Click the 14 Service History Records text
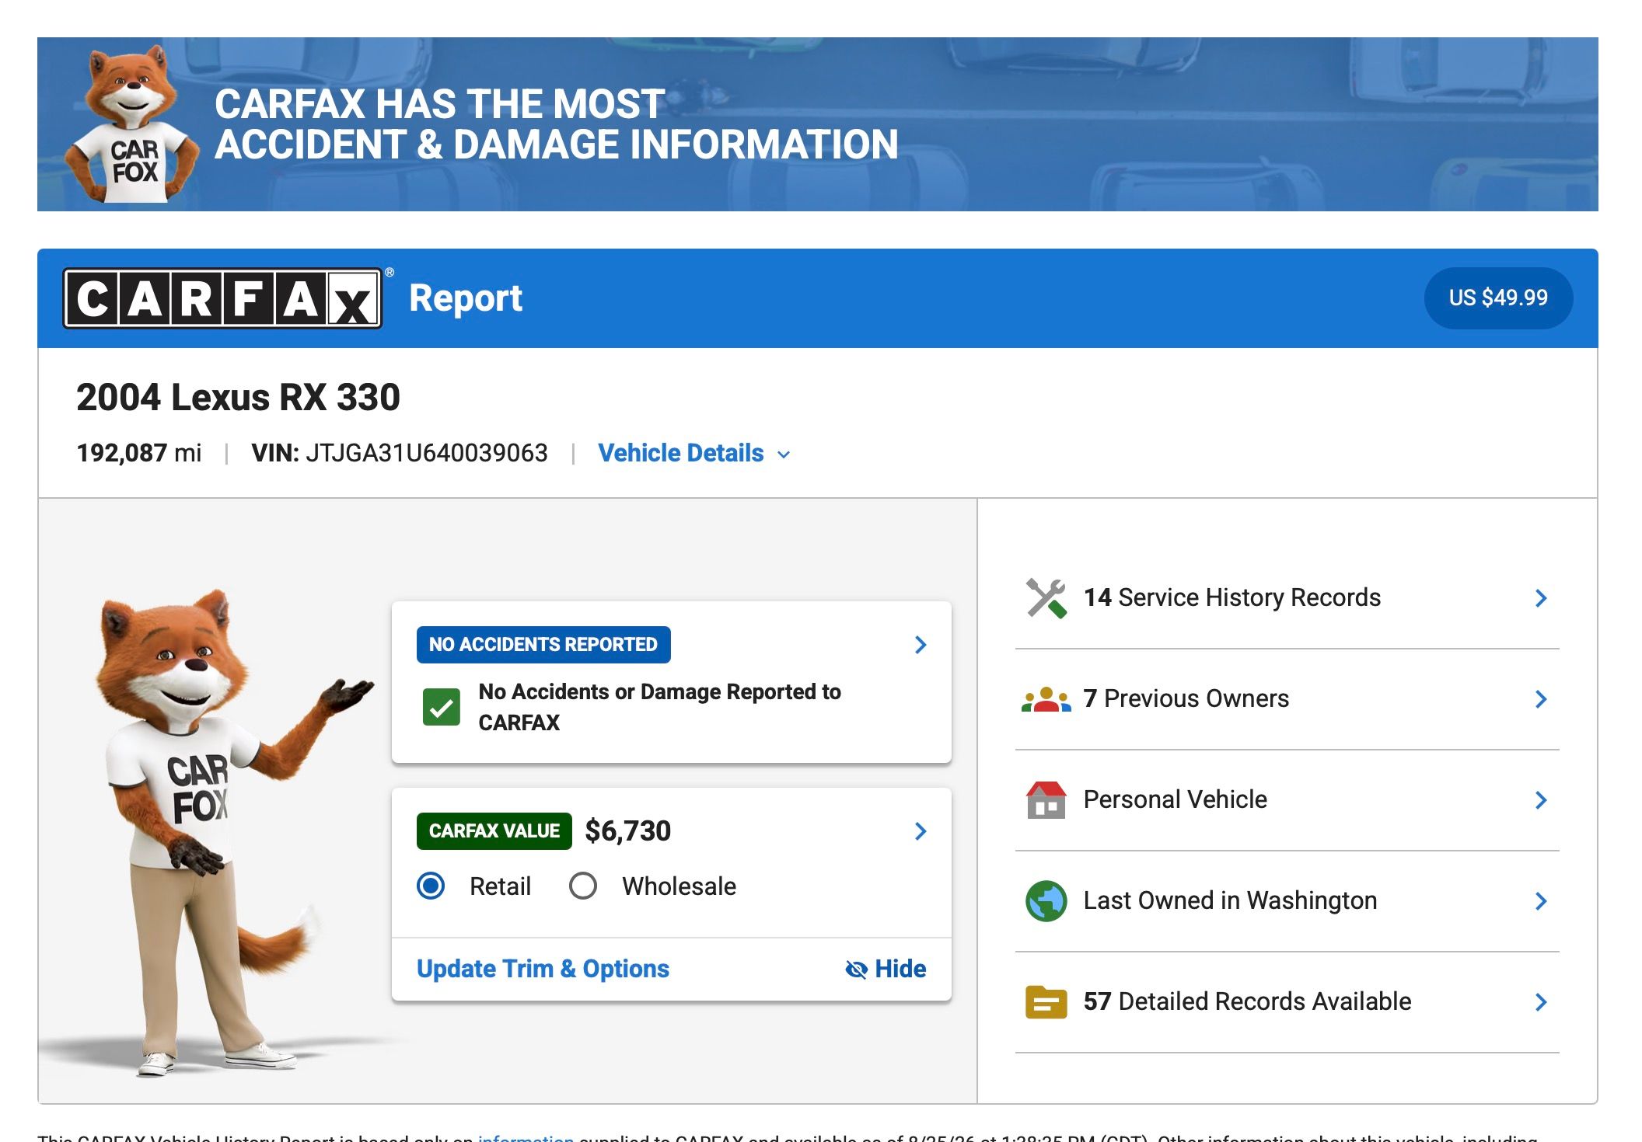 (x=1232, y=597)
